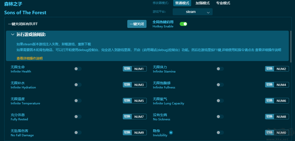Screen dimensions: 295x141
Task: Click the Infinite Health label
Action: click(x=21, y=71)
